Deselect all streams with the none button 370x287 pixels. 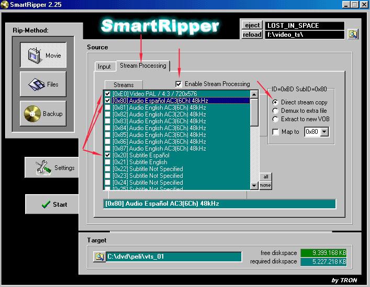[265, 185]
